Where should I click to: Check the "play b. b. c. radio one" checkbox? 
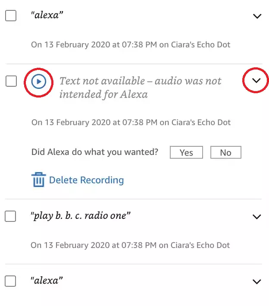11,216
